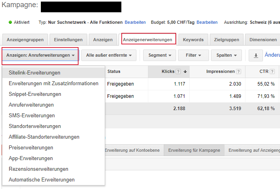Click the 1.071 clicks value
This screenshot has width=280, height=189.
[179, 96]
